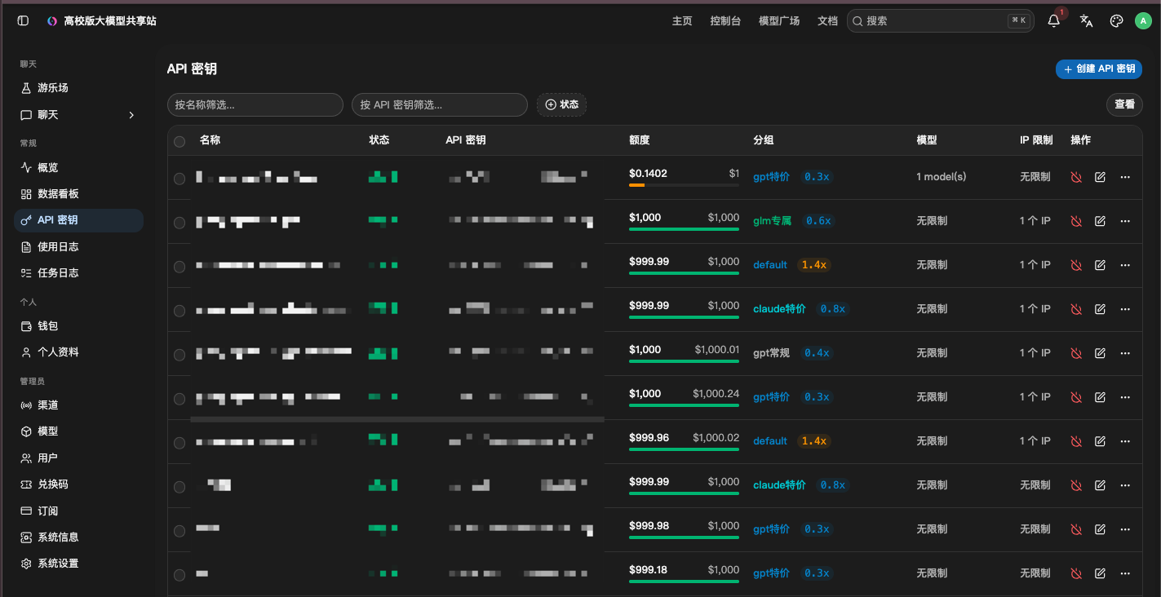Click the green quota bar of $999.18 row

click(x=684, y=582)
